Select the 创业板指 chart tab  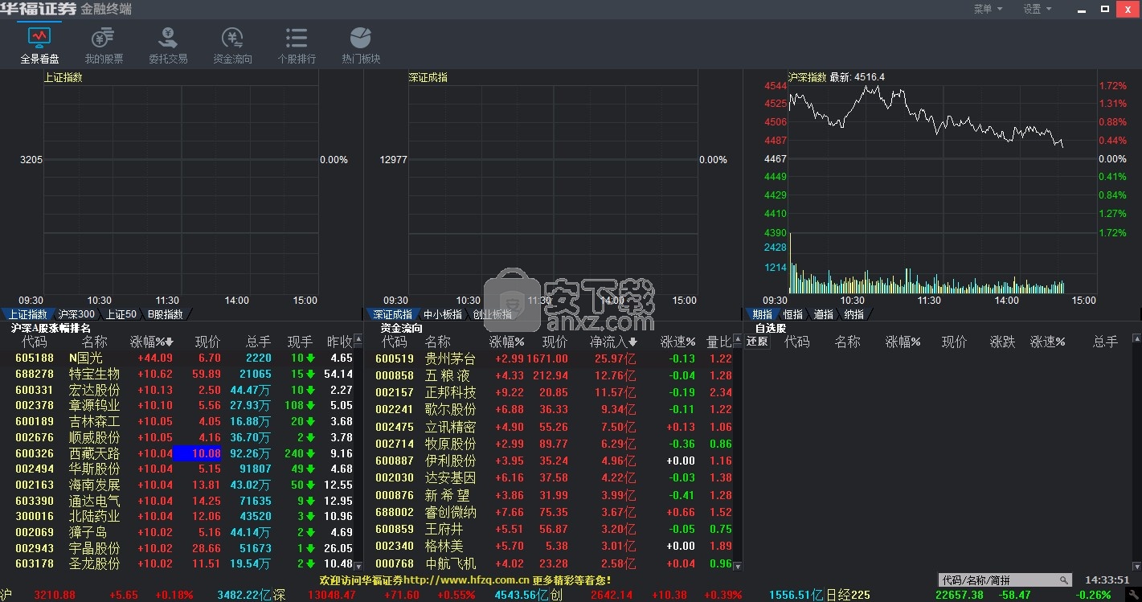(492, 314)
